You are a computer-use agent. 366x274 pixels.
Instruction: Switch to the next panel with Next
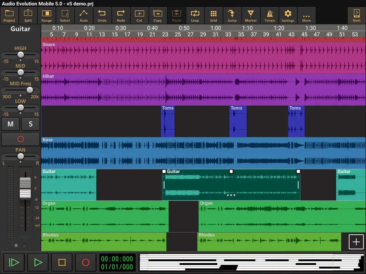point(356,15)
